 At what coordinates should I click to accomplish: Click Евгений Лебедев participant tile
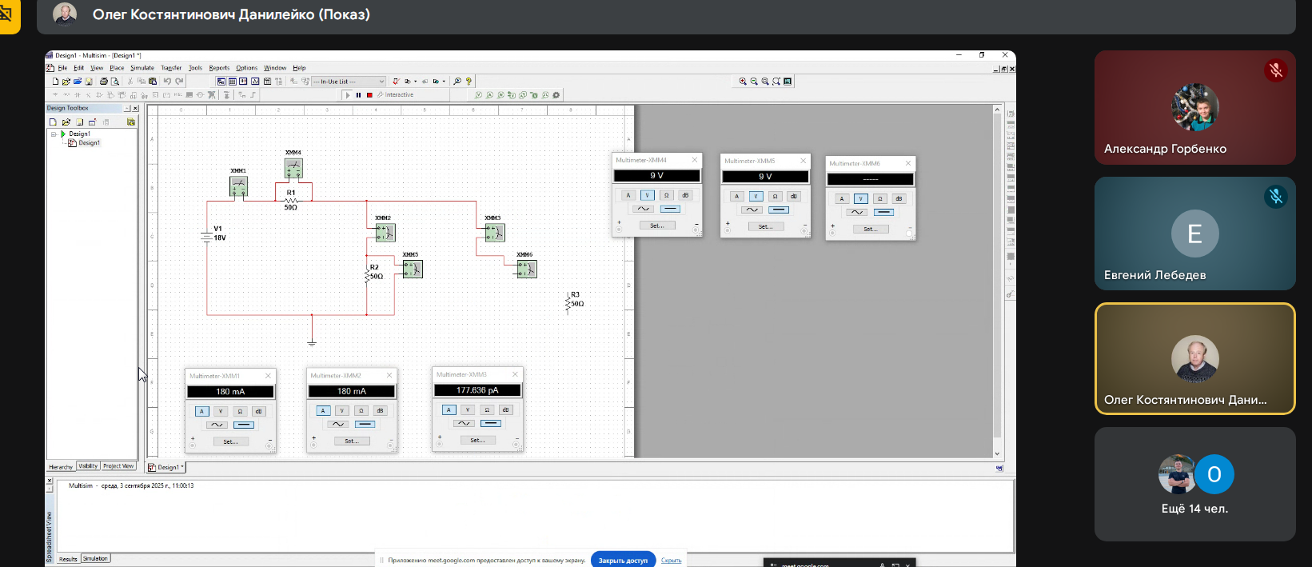[x=1194, y=234]
